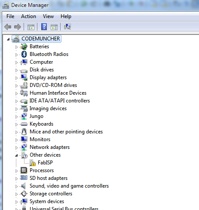Expand the Batteries category

tap(16, 47)
